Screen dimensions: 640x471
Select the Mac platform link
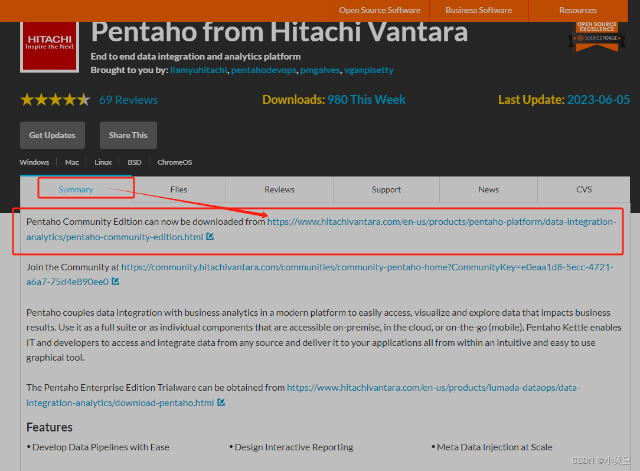tap(72, 162)
